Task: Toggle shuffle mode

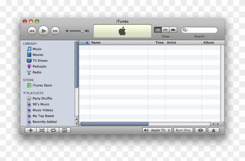Action: 42,130
